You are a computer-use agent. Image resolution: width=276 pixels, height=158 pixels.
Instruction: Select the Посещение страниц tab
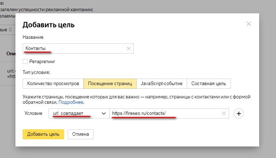pyautogui.click(x=110, y=84)
